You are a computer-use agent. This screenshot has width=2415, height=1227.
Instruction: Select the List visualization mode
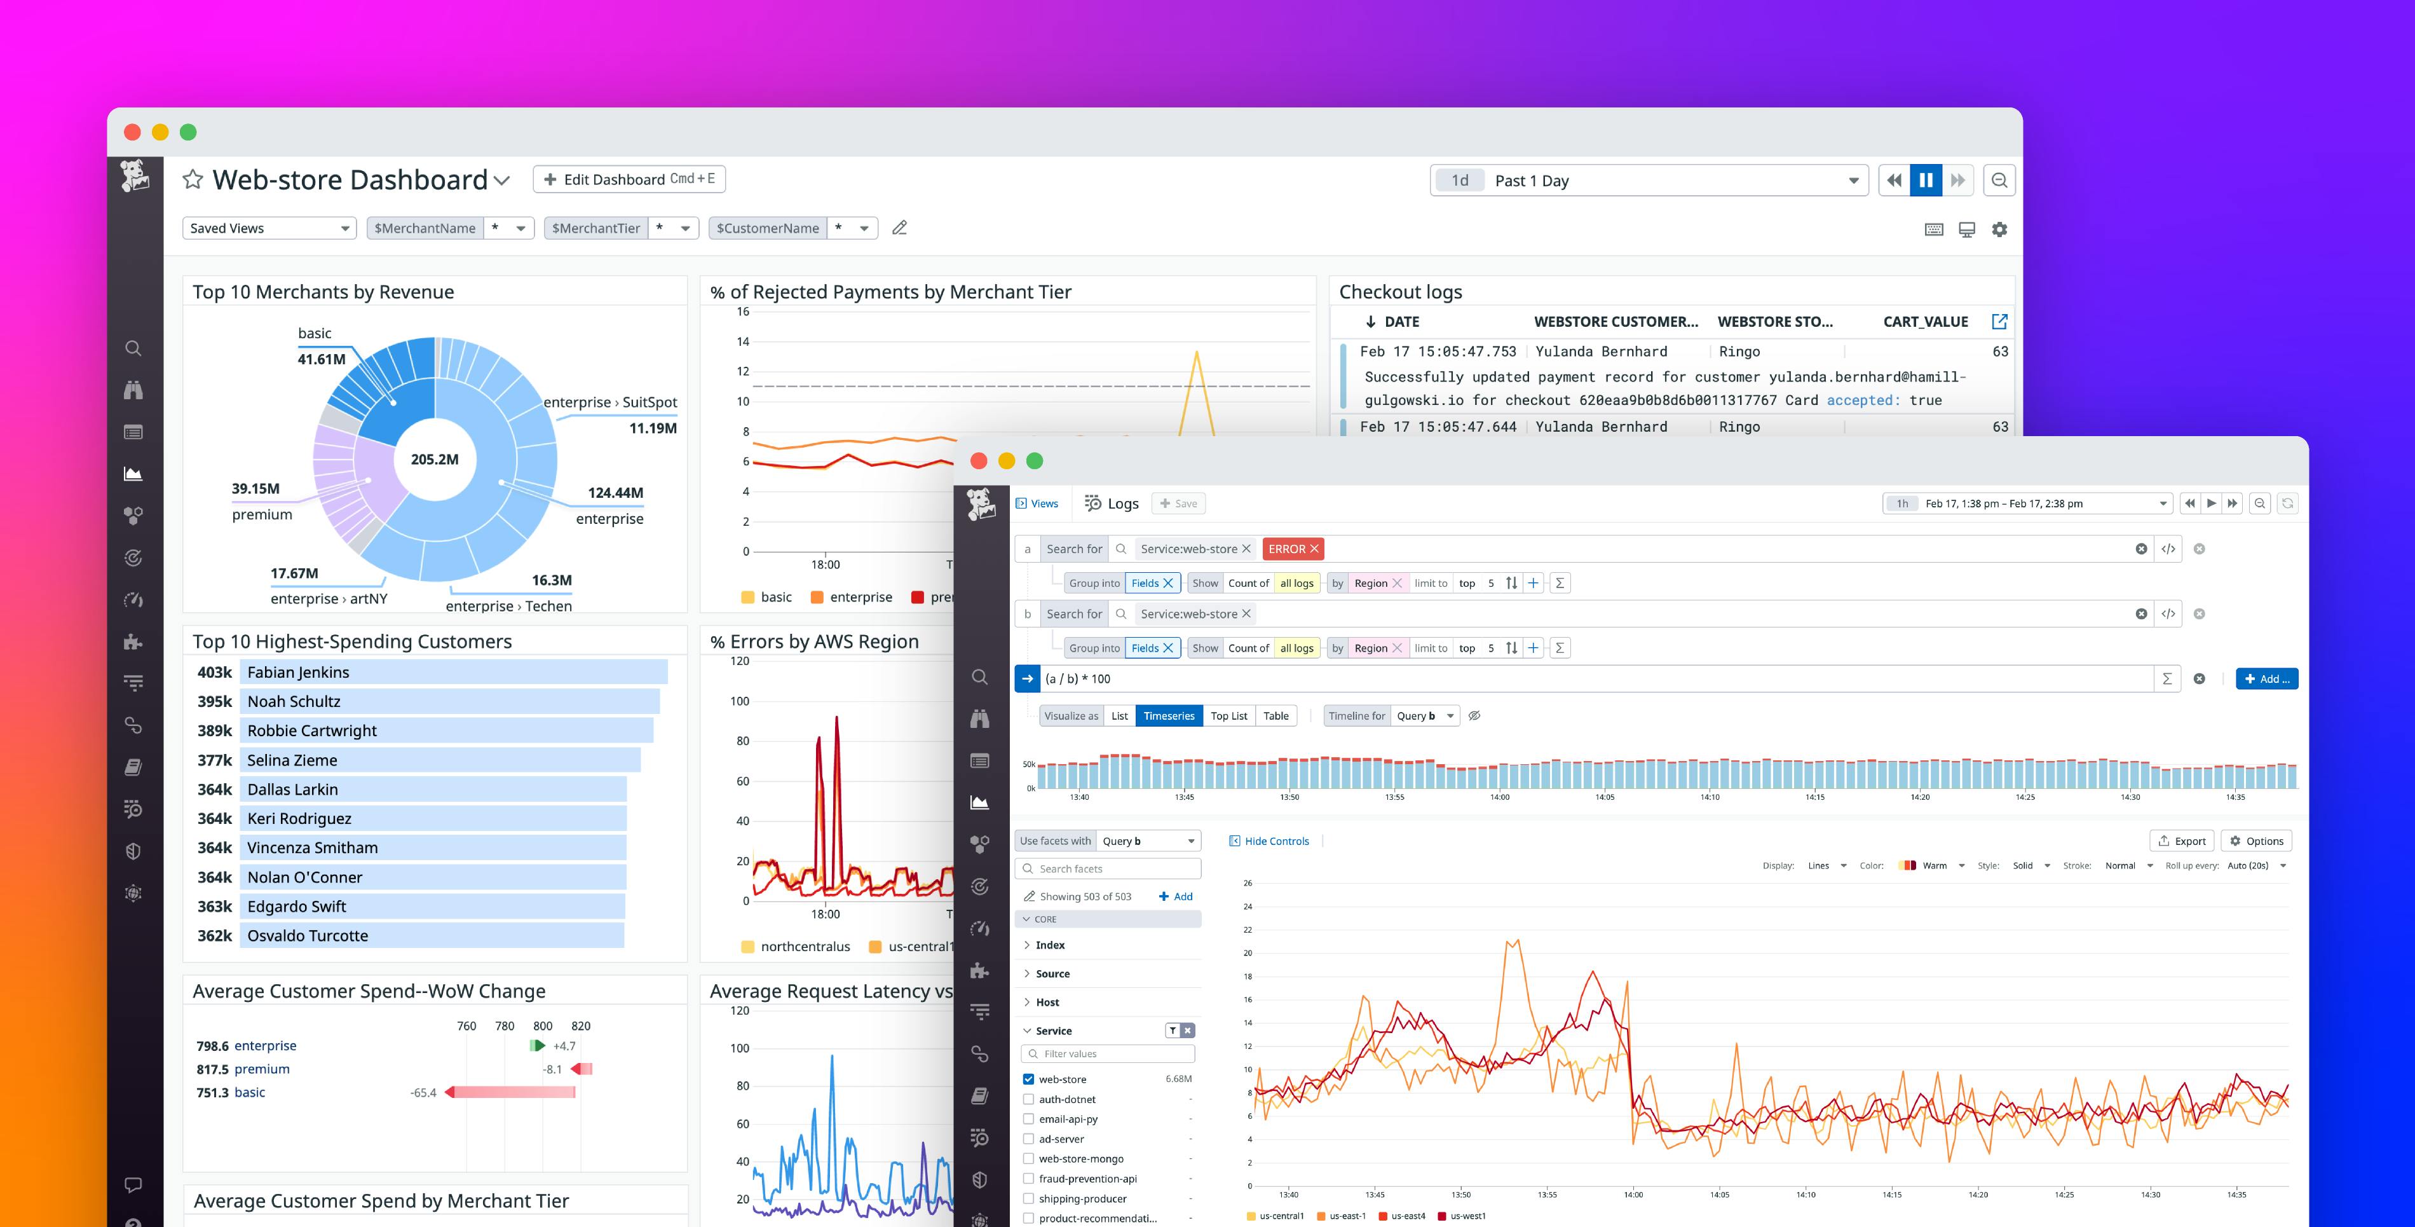[x=1119, y=716]
